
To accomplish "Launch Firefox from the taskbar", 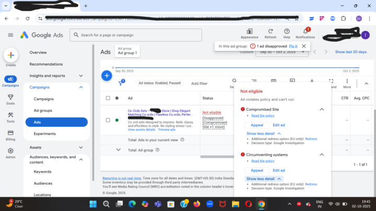I will 197,204.
